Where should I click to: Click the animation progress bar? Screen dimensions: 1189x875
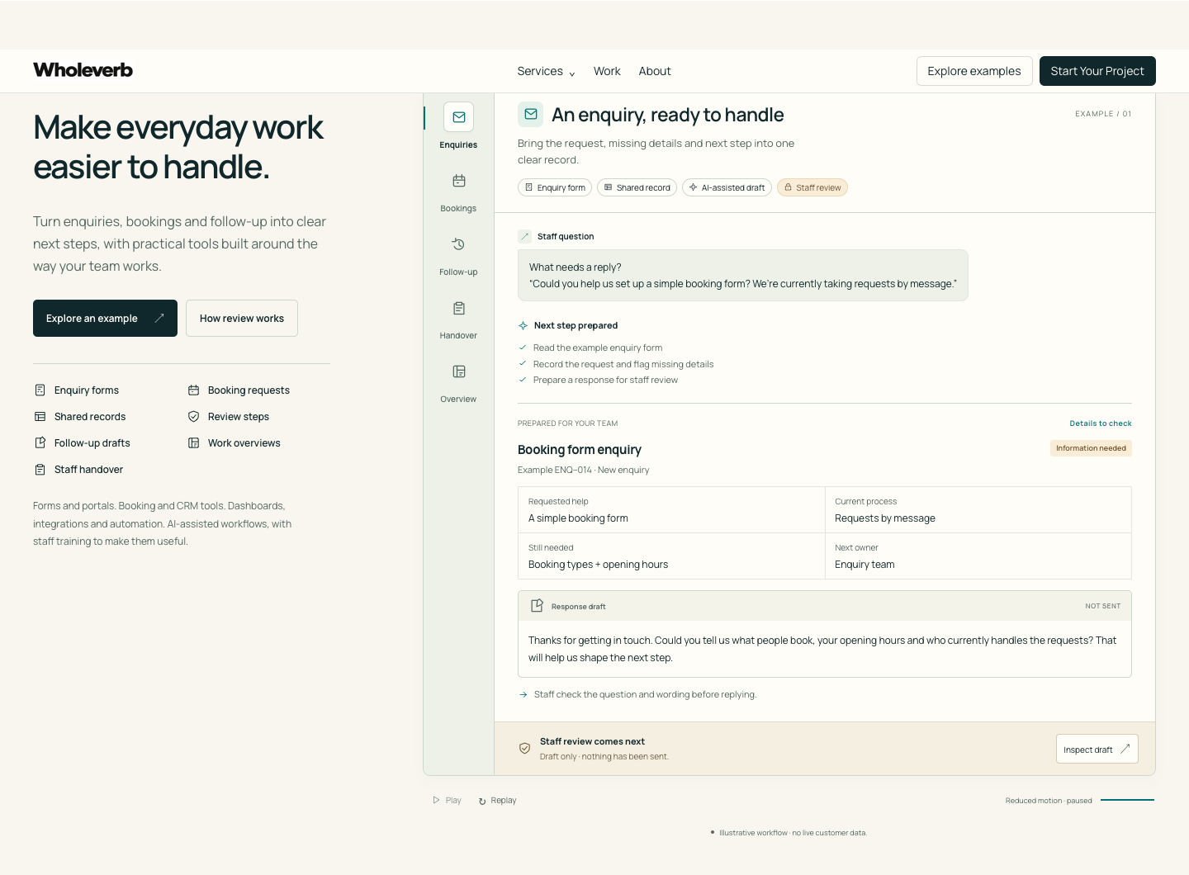[x=1127, y=800]
